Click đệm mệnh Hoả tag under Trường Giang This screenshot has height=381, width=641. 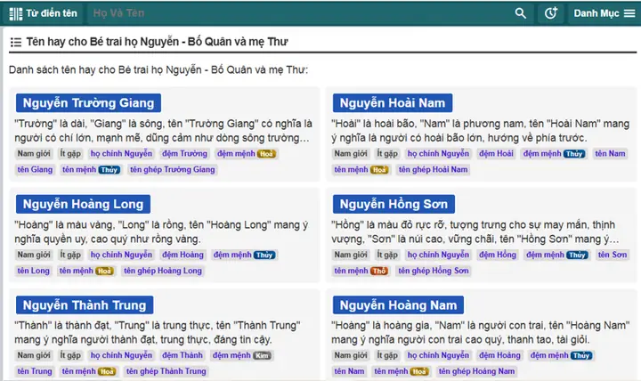point(247,154)
